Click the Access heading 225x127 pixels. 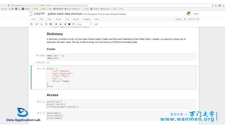(52, 95)
